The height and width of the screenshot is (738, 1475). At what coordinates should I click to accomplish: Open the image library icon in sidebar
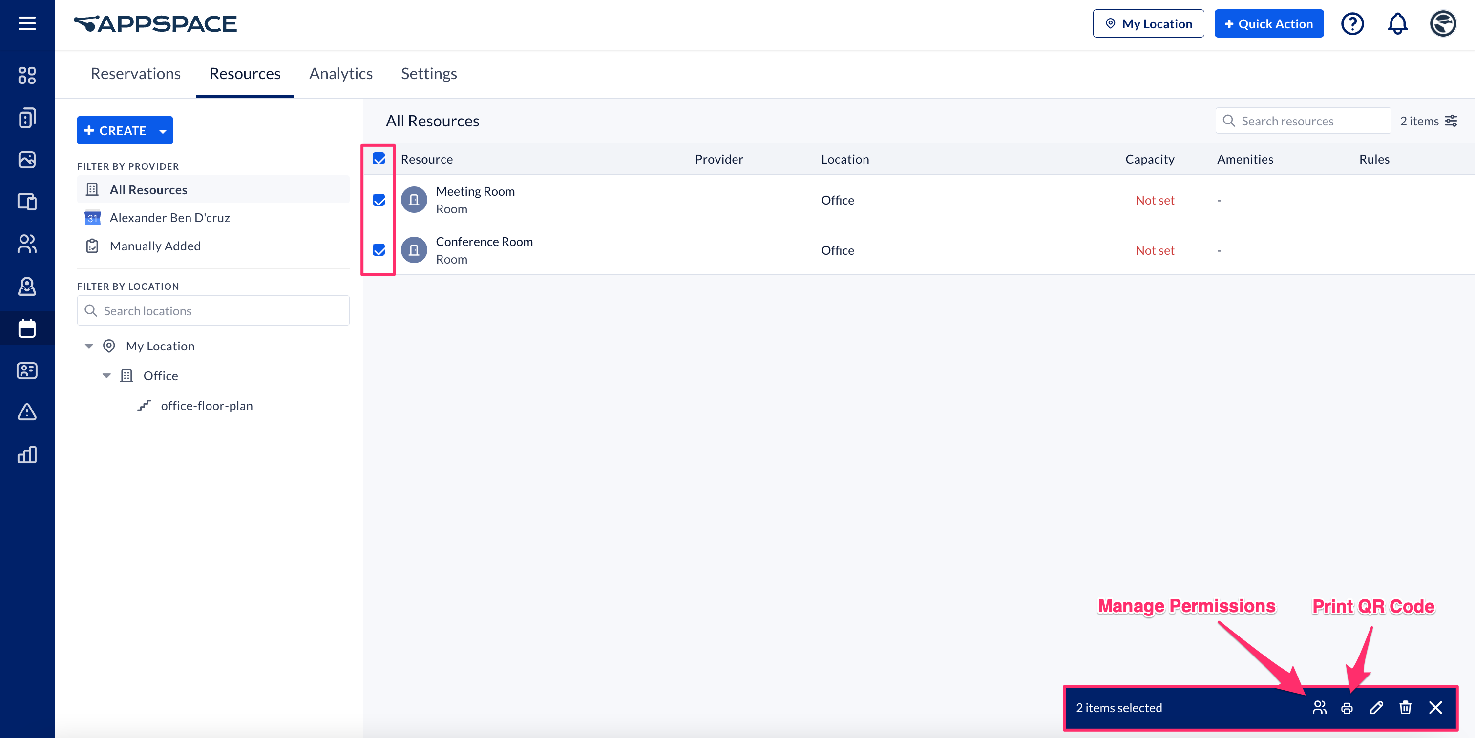pos(27,160)
